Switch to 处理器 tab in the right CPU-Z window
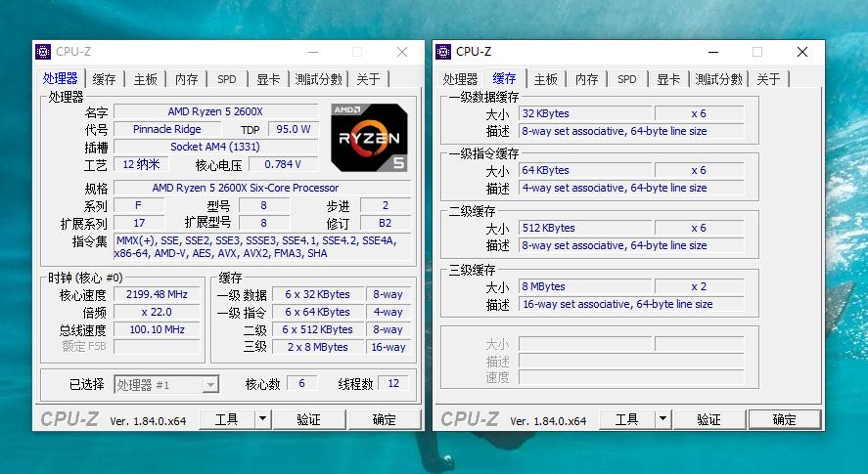Screen dimensions: 868x474 460,79
